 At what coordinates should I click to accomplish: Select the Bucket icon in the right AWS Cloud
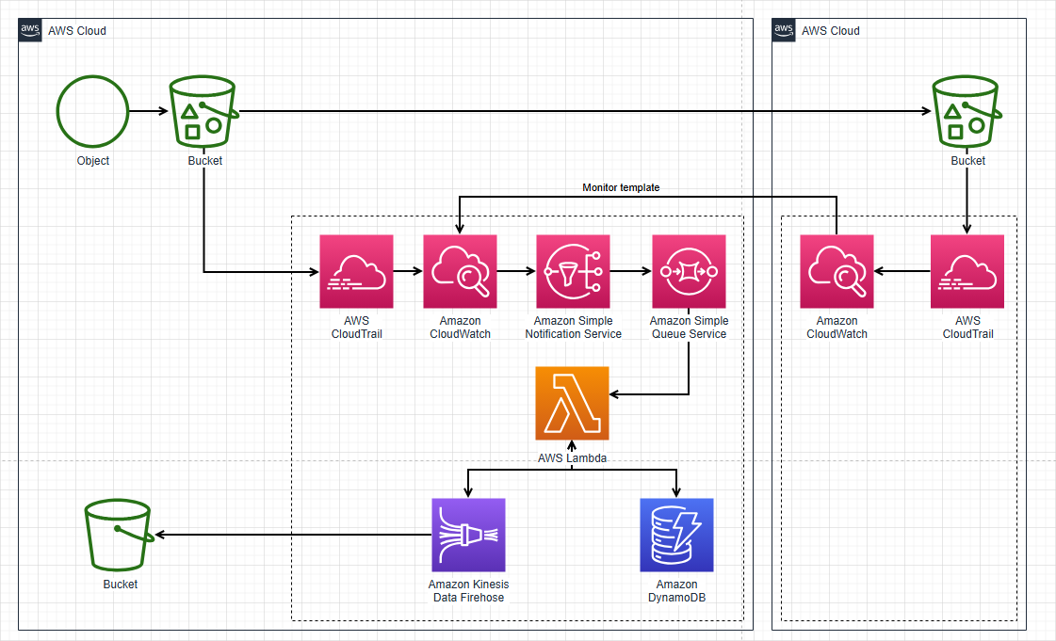click(x=967, y=111)
